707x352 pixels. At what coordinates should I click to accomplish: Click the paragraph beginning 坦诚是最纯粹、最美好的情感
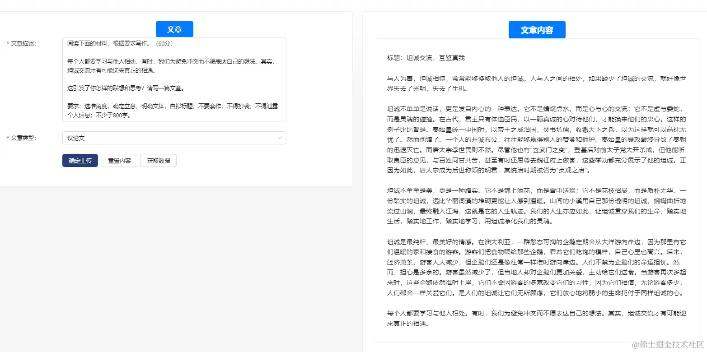(x=537, y=268)
